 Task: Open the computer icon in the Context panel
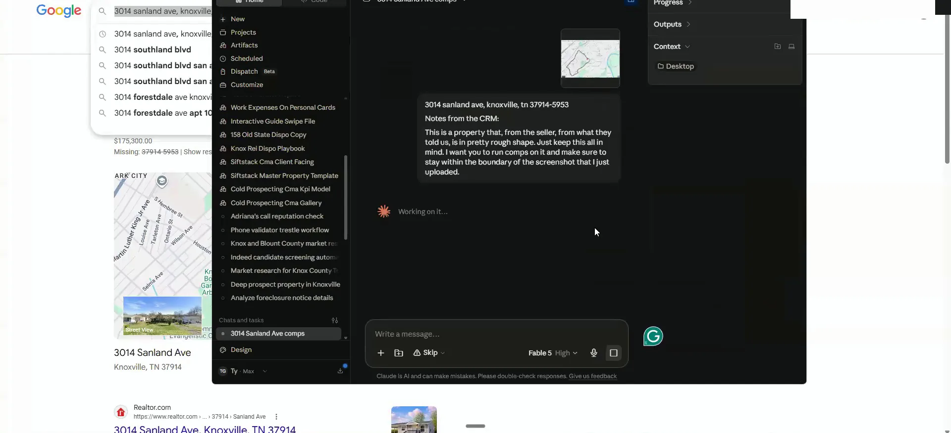(x=792, y=46)
